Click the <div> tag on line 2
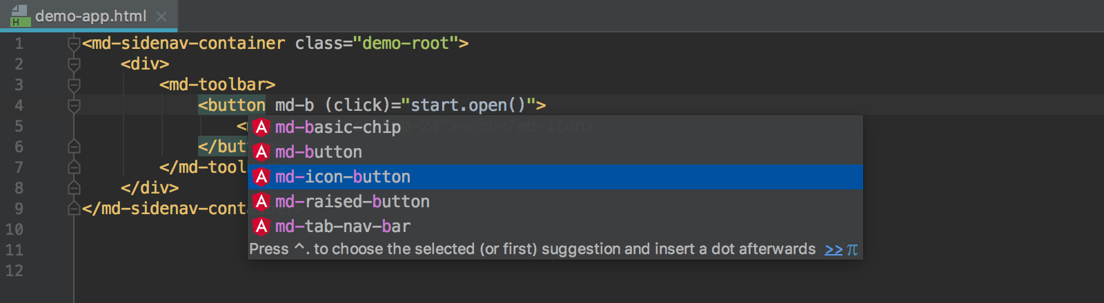 (x=145, y=64)
